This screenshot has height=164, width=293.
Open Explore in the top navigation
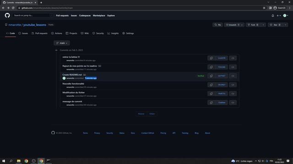tap(111, 15)
